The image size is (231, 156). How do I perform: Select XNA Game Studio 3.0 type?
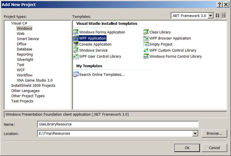tap(35, 80)
